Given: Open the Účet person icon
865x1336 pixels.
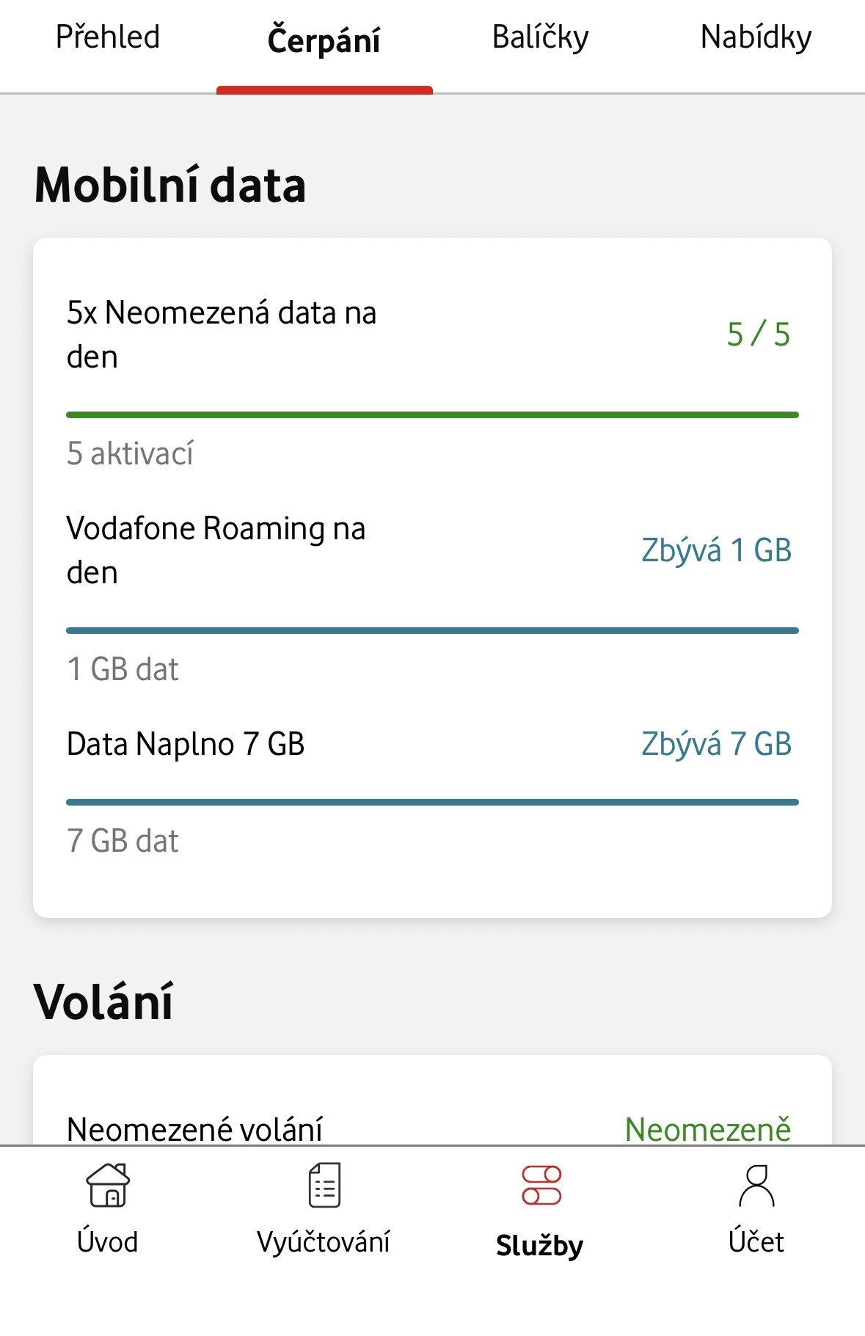Looking at the screenshot, I should (756, 1185).
